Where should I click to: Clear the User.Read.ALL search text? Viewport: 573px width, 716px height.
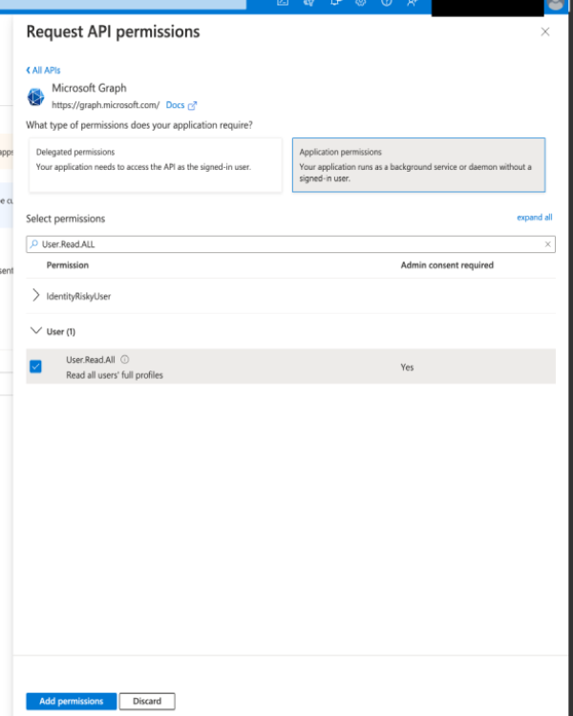(547, 244)
